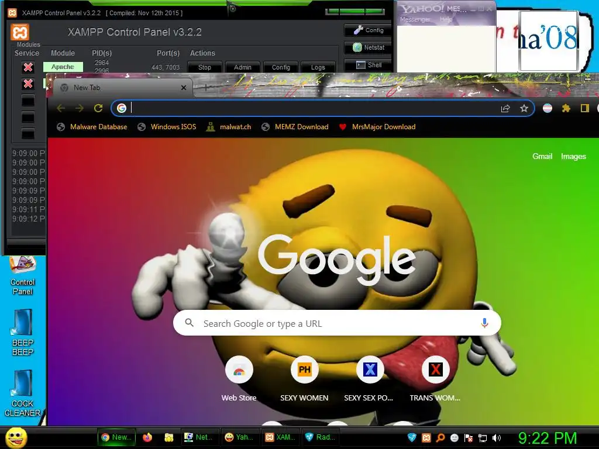Click the share icon in address bar

click(505, 108)
